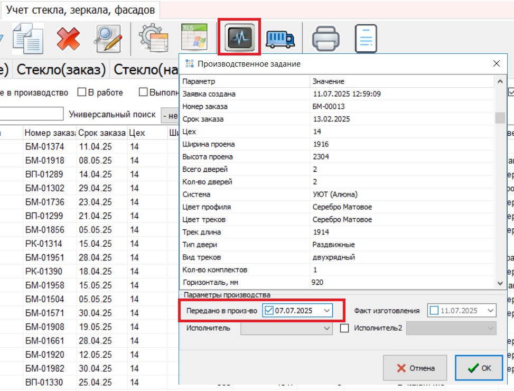This screenshot has width=514, height=391.
Task: Click the blue document report icon
Action: [x=366, y=39]
